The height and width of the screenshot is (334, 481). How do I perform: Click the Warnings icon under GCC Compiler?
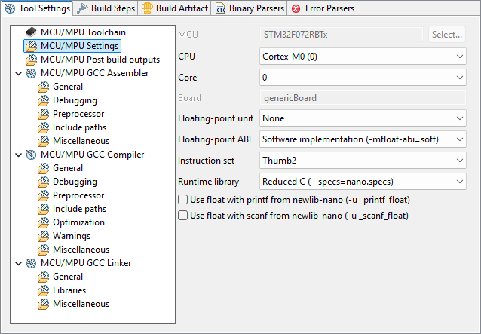(44, 236)
